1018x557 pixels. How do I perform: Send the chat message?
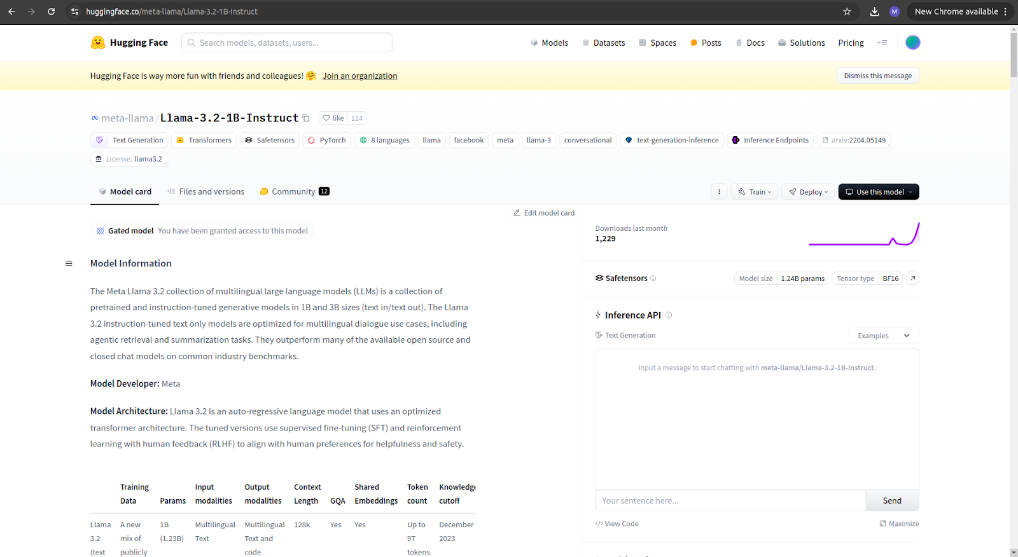(892, 501)
